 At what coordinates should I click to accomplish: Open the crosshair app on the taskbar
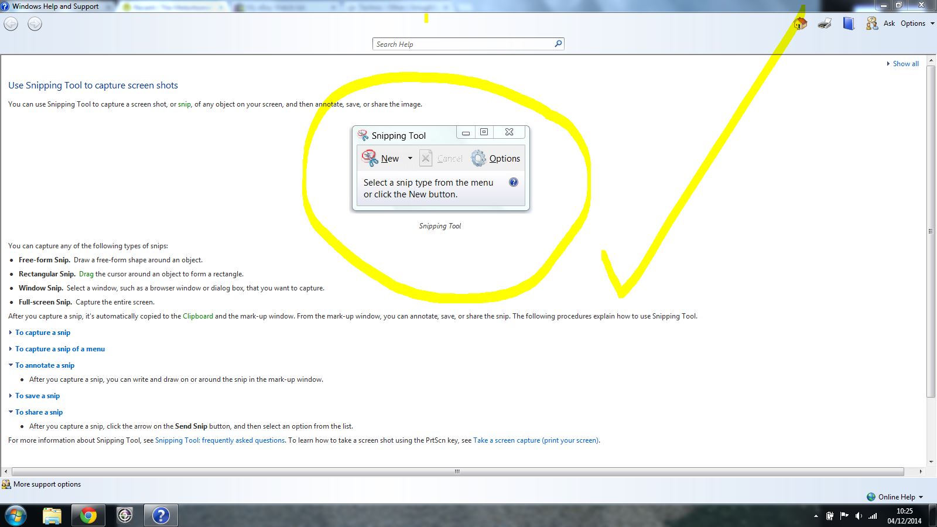[125, 516]
